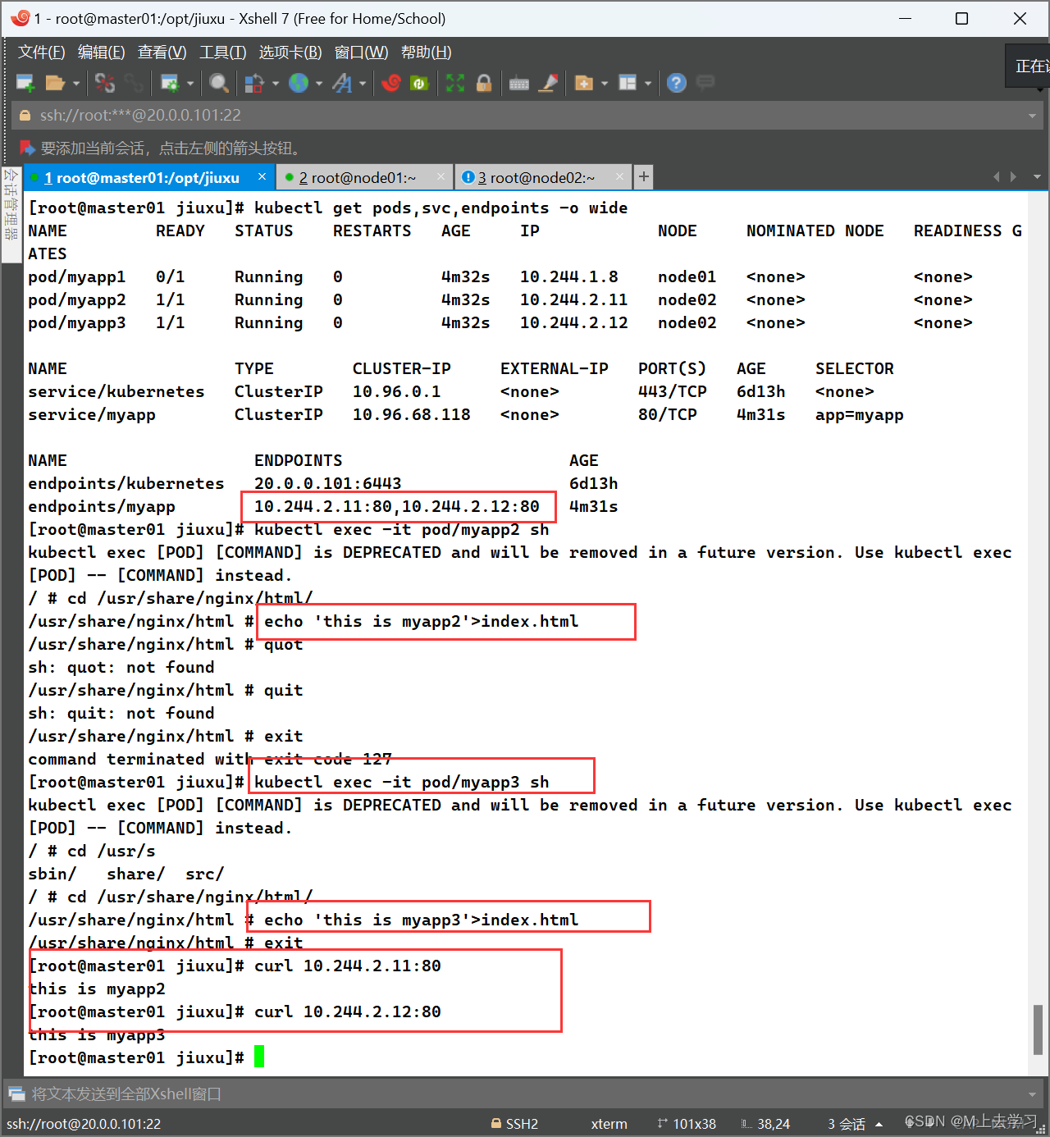Click the SSH2 lock status icon
The width and height of the screenshot is (1050, 1137).
[495, 1123]
